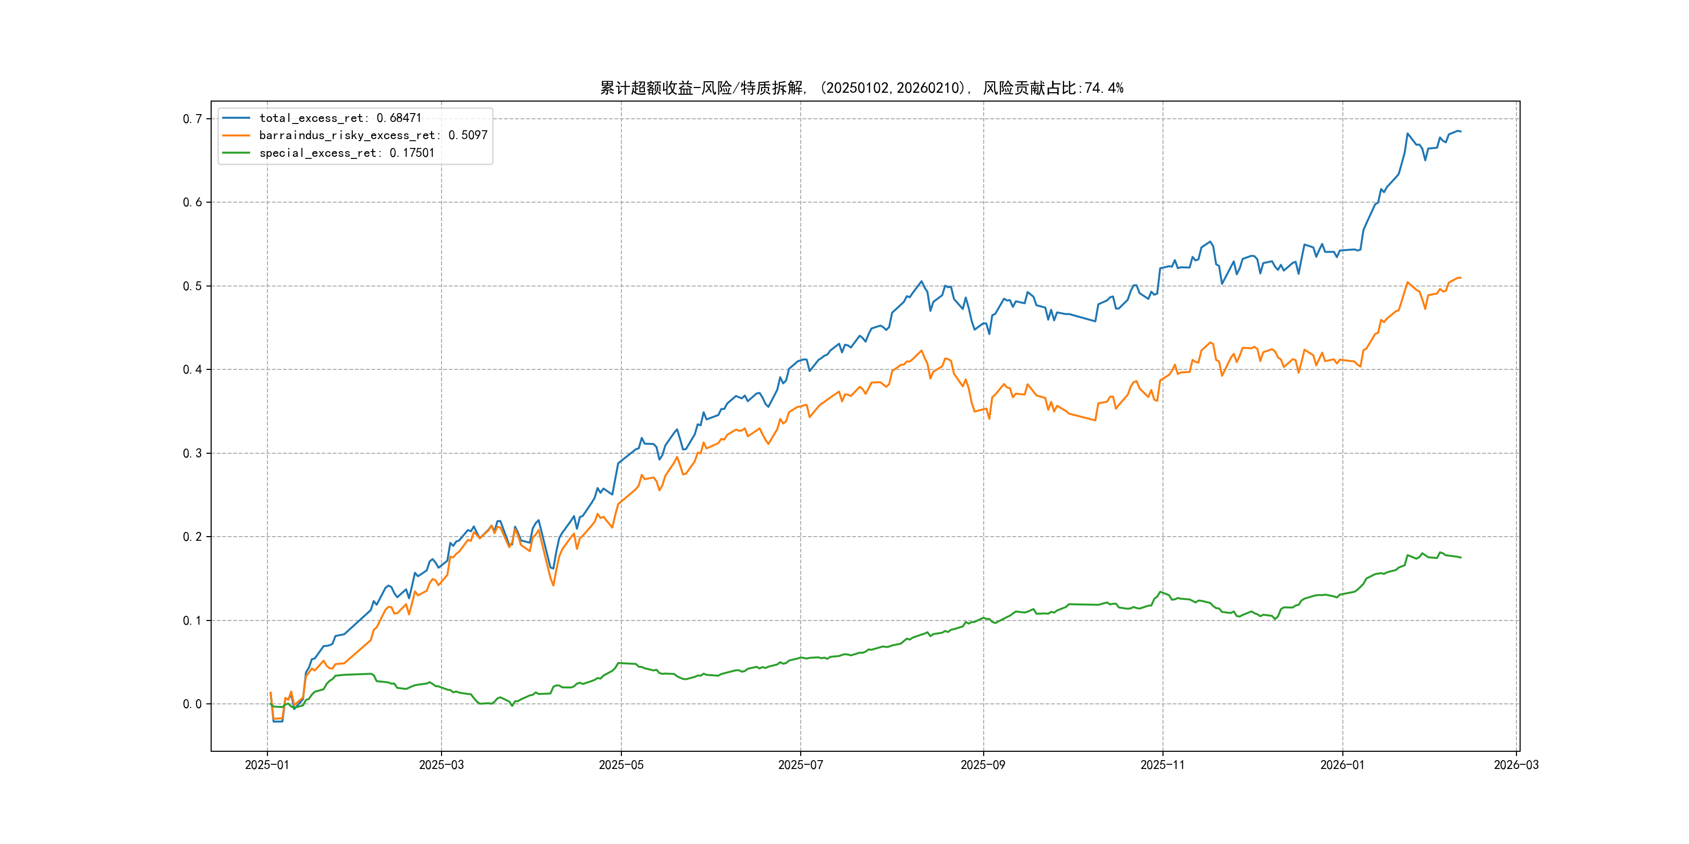Click the orange barraindus_risky_excess_ret legend swatch

236,135
